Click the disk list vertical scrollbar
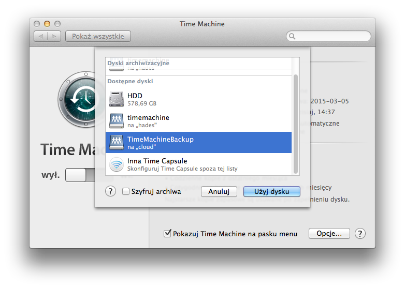The width and height of the screenshot is (405, 289). pyautogui.click(x=296, y=124)
